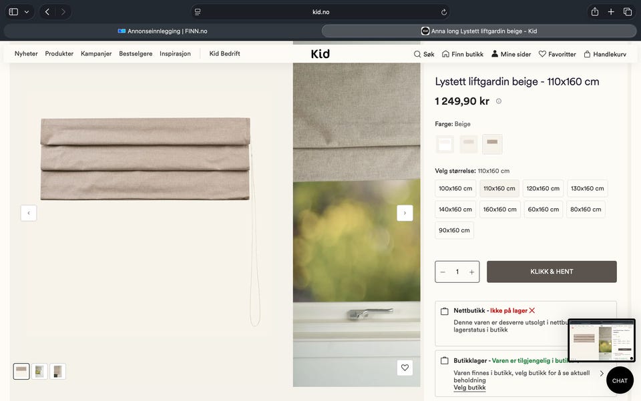Screen dimensions: 641x401
Task: Open the Produkter menu
Action: (x=59, y=53)
